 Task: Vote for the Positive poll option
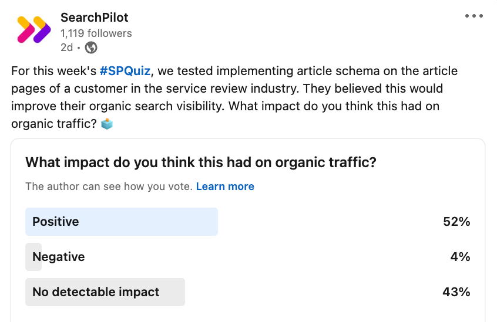248,222
